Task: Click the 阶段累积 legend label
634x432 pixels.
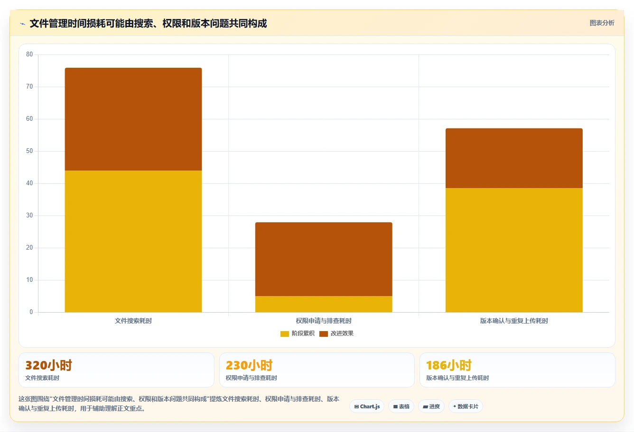Action: pos(303,333)
